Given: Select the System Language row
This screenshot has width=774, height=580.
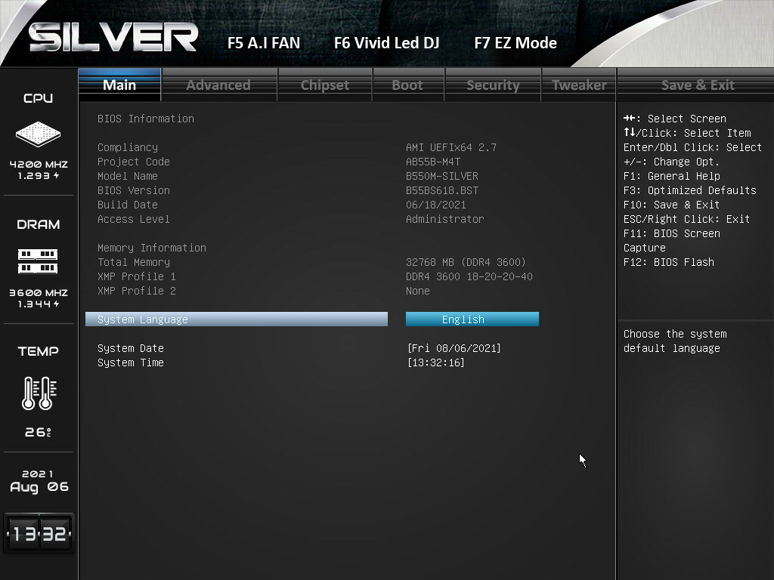Looking at the screenshot, I should 236,319.
